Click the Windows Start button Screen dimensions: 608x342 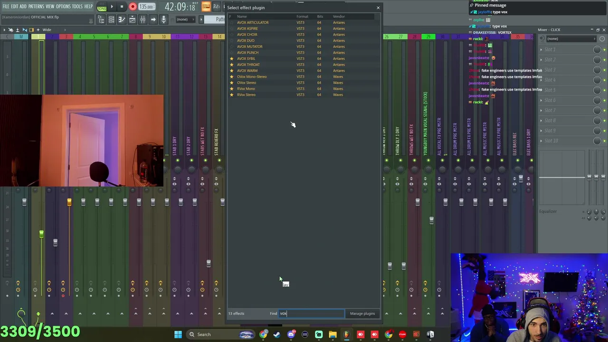(x=178, y=334)
